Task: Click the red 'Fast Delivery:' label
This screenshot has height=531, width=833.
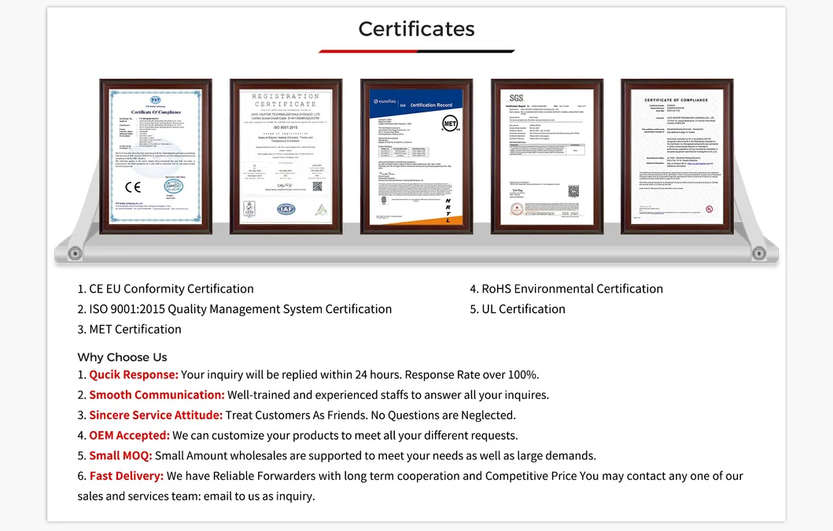Action: pyautogui.click(x=126, y=476)
